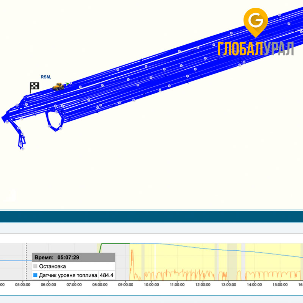
Task: Click the checkered finish flag marker
Action: tap(34, 87)
